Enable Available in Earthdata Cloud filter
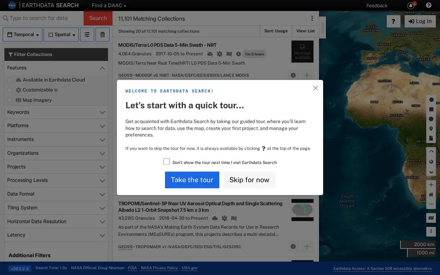440x275 pixels. 10,80
